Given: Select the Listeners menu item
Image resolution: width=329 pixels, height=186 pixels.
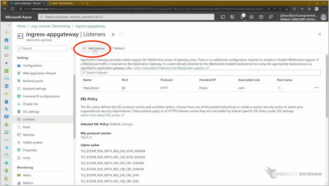Looking at the screenshot, I should (x=43, y=119).
